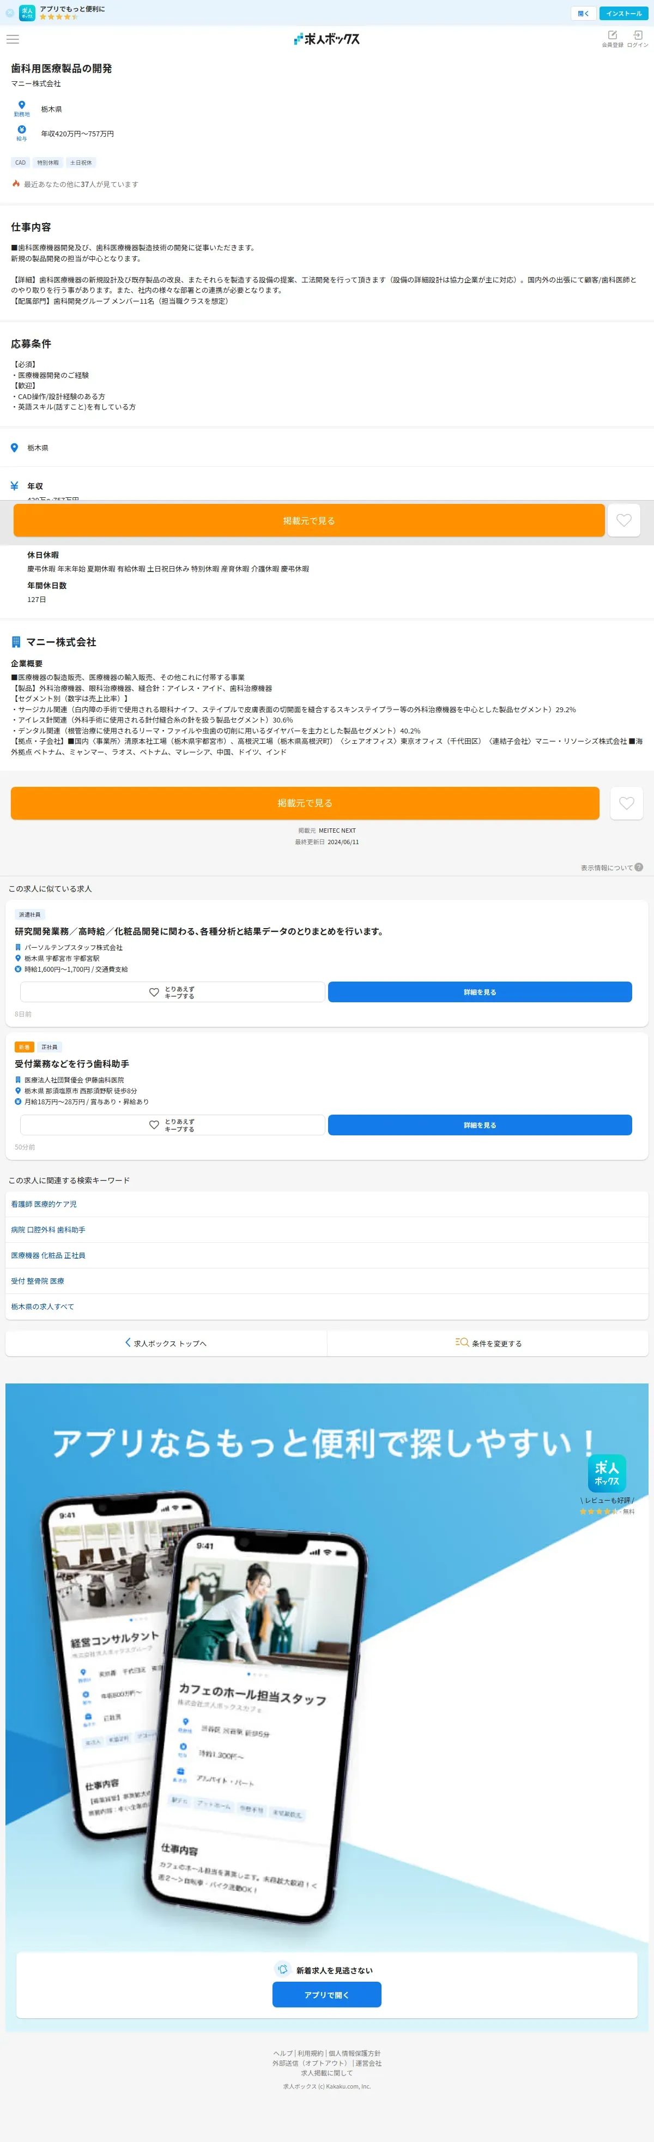Go back to 求人ボックス トップへ
This screenshot has height=2142, width=654.
[166, 1343]
